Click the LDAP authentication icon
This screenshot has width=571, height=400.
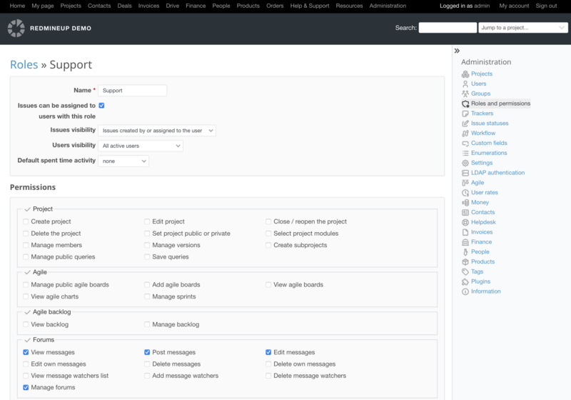pyautogui.click(x=465, y=173)
